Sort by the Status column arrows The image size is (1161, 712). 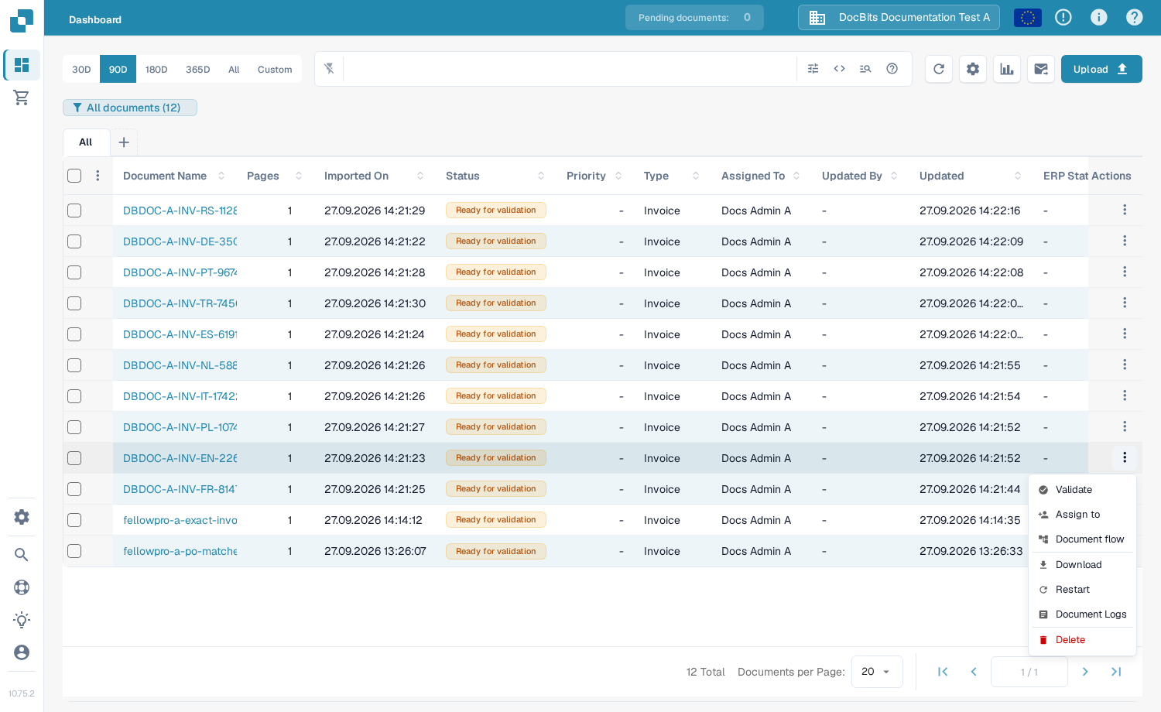click(541, 176)
